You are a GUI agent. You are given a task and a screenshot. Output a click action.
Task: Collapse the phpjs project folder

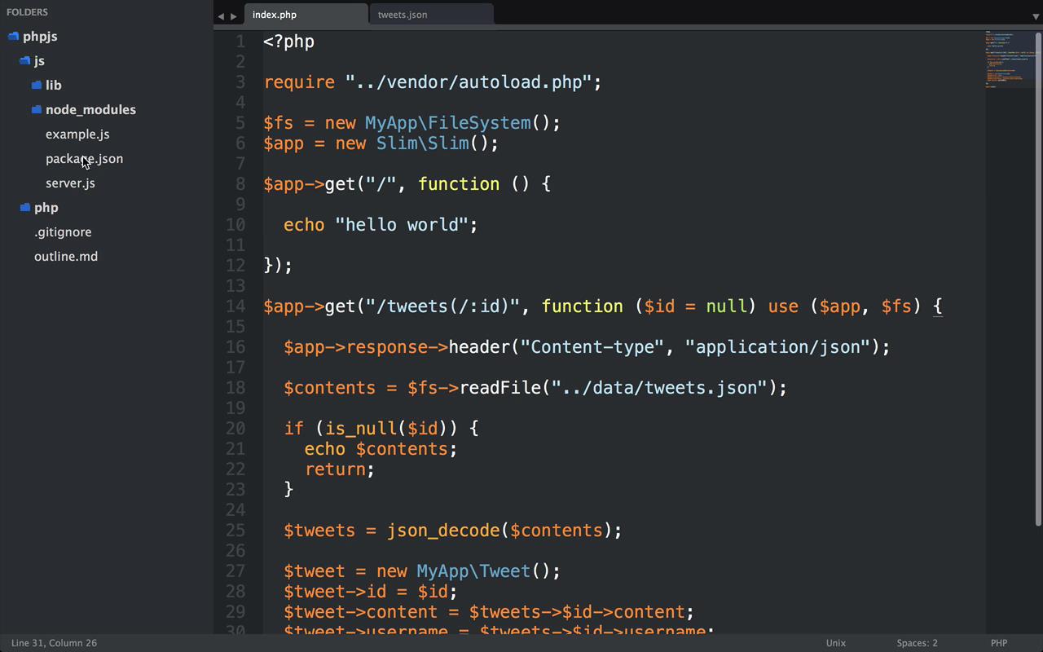pos(40,37)
